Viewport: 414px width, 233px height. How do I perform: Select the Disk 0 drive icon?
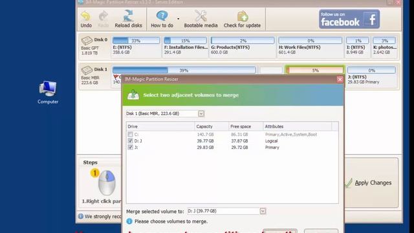87,40
